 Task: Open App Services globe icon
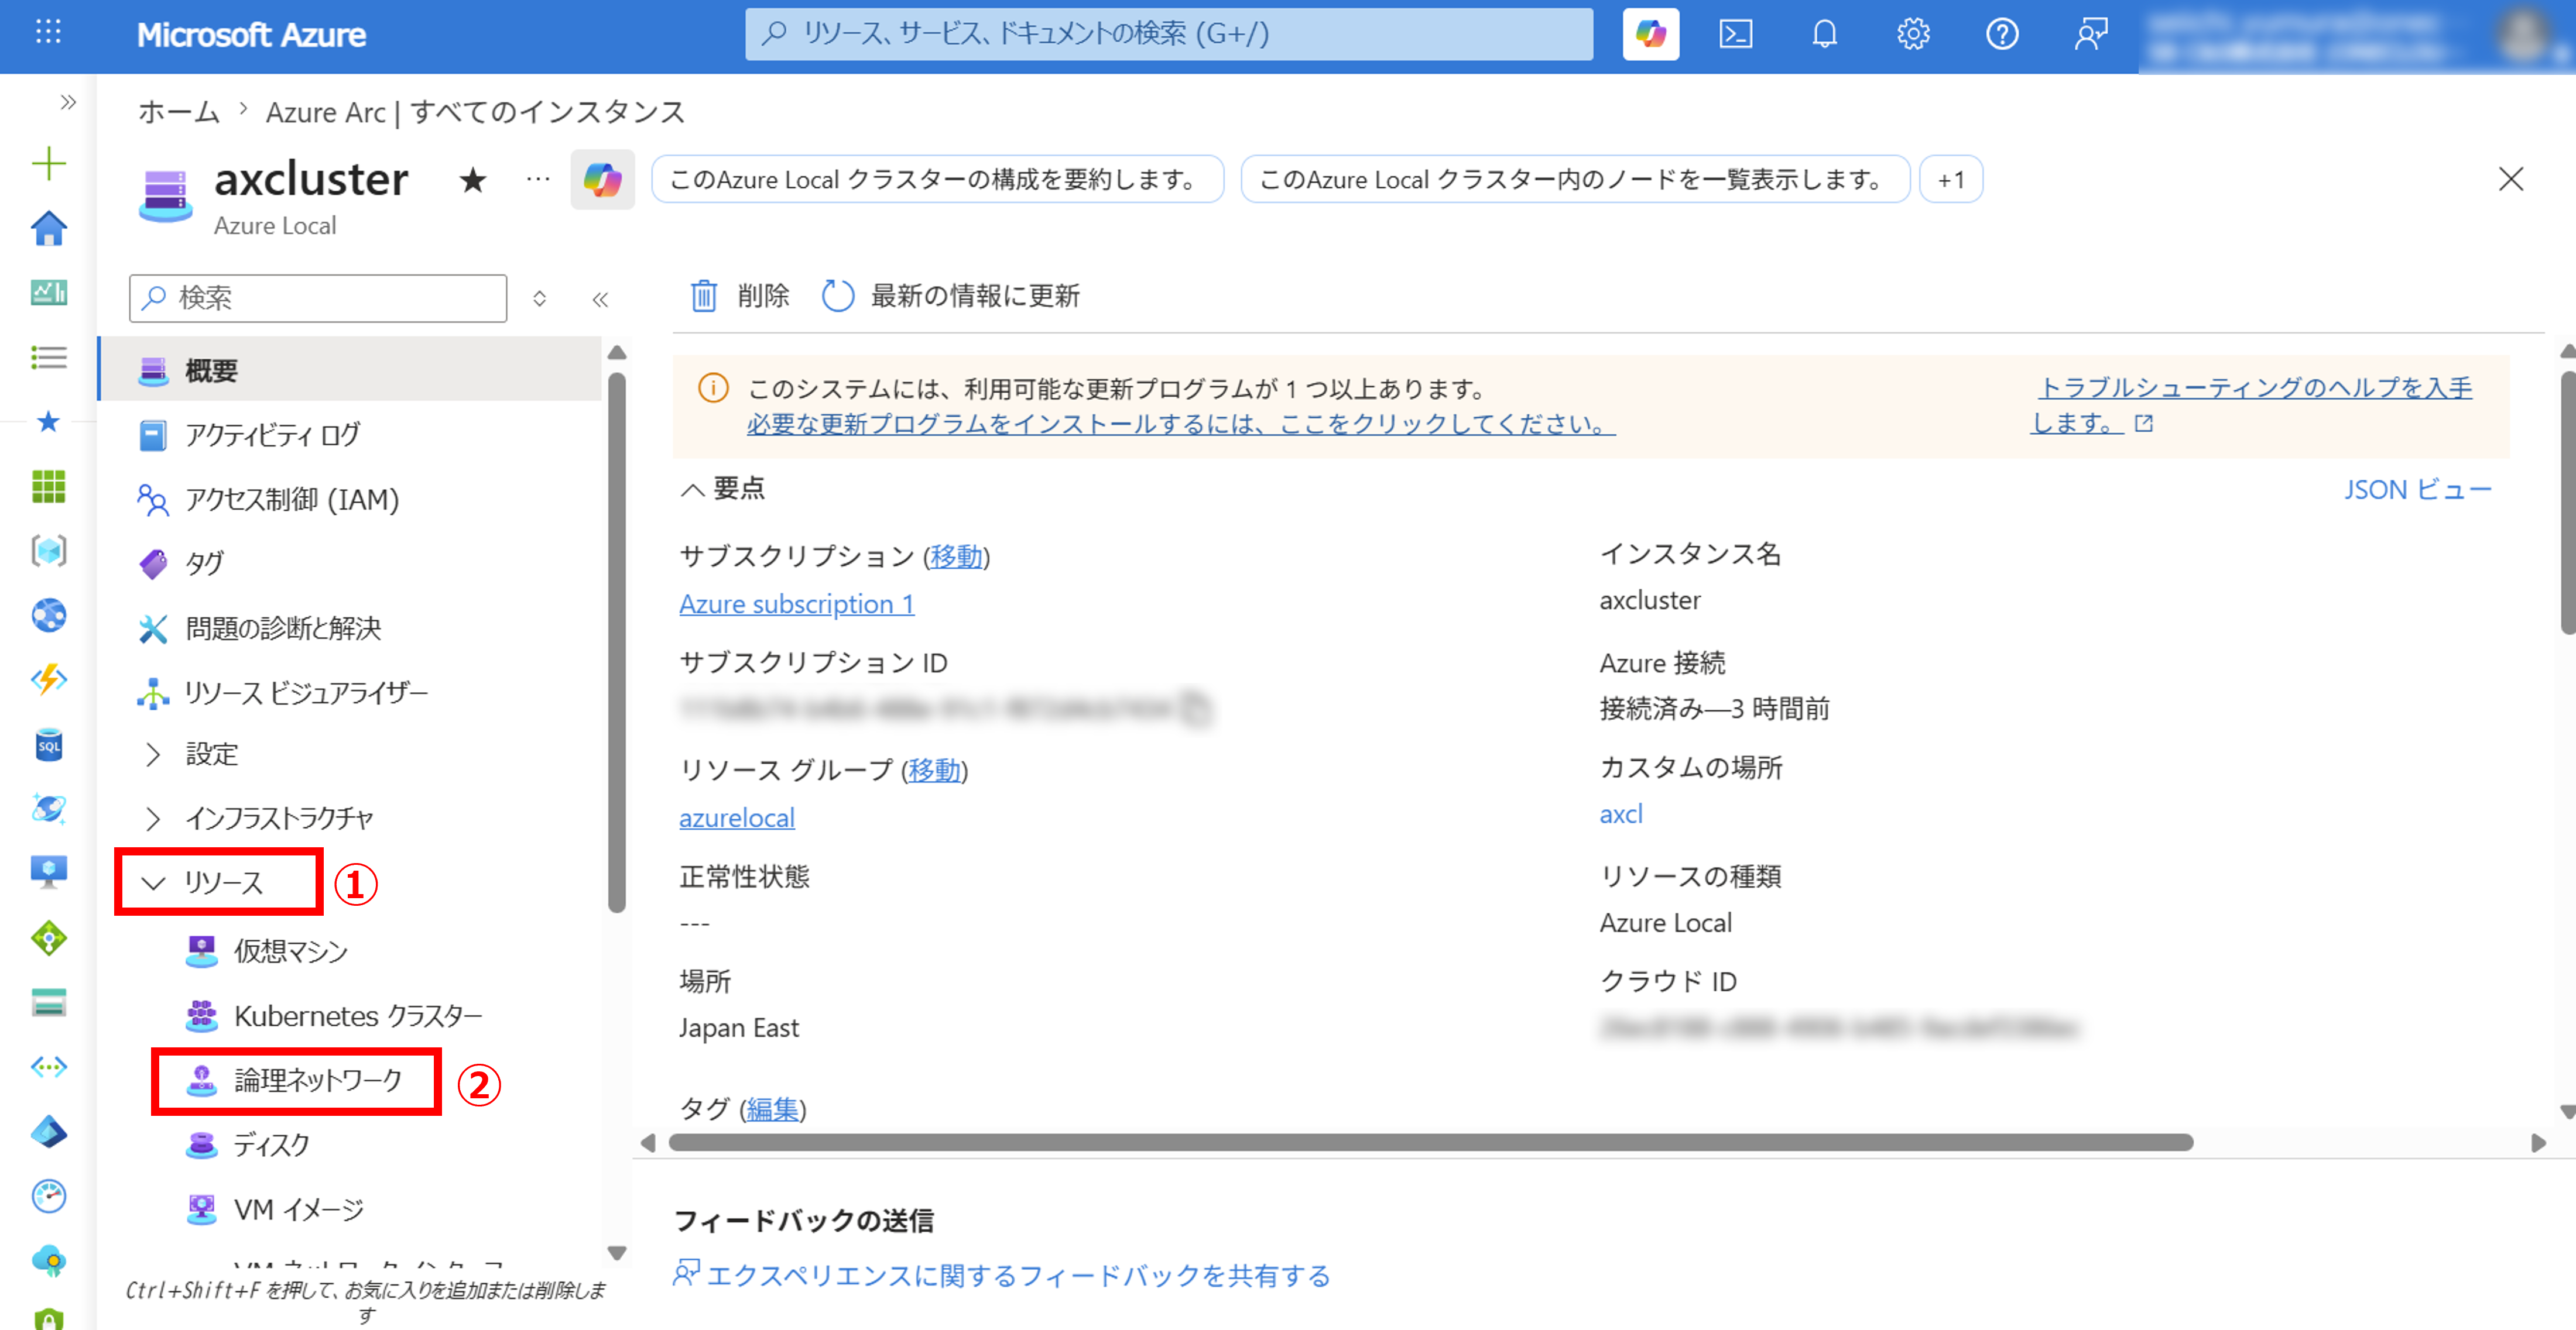(48, 616)
